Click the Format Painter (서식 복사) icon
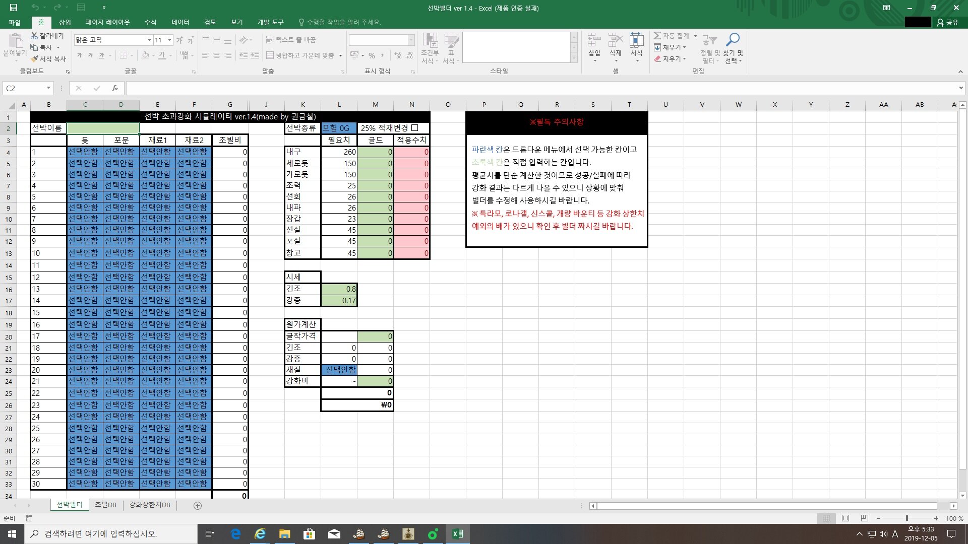Screen dimensions: 968x544 (x=34, y=59)
